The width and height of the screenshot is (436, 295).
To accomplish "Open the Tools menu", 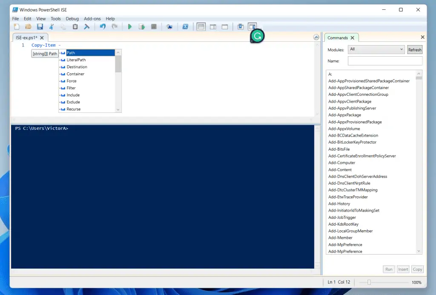I will (56, 19).
